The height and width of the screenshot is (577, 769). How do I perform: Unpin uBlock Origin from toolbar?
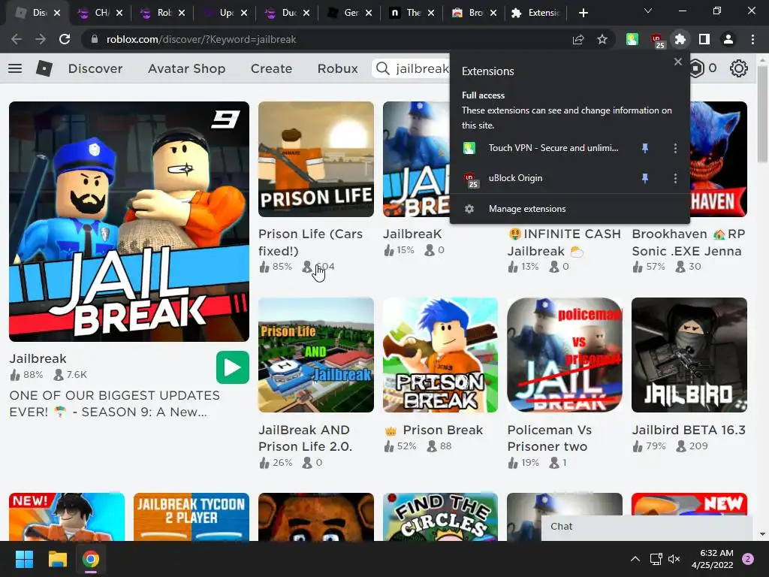tap(645, 178)
